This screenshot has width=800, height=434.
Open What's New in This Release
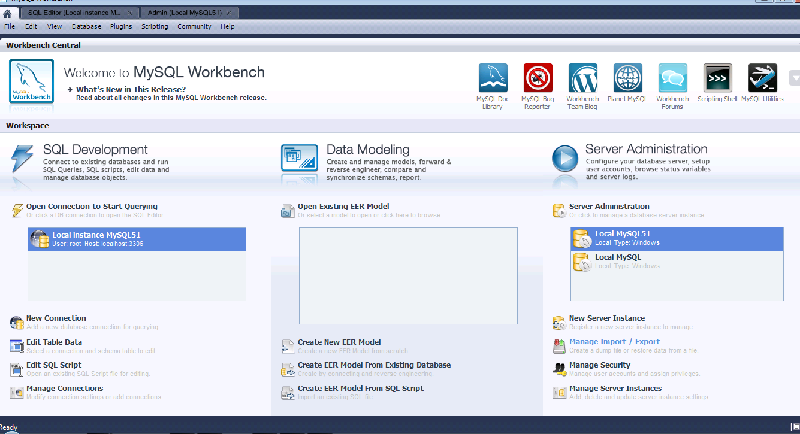click(x=131, y=90)
